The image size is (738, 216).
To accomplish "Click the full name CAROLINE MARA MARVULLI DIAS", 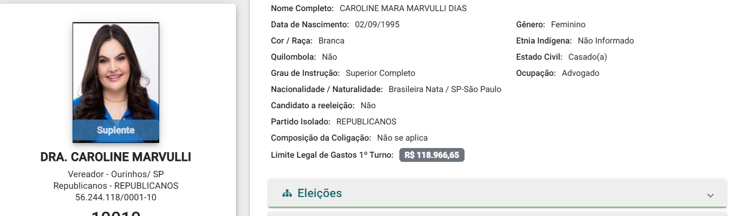I will pyautogui.click(x=403, y=8).
